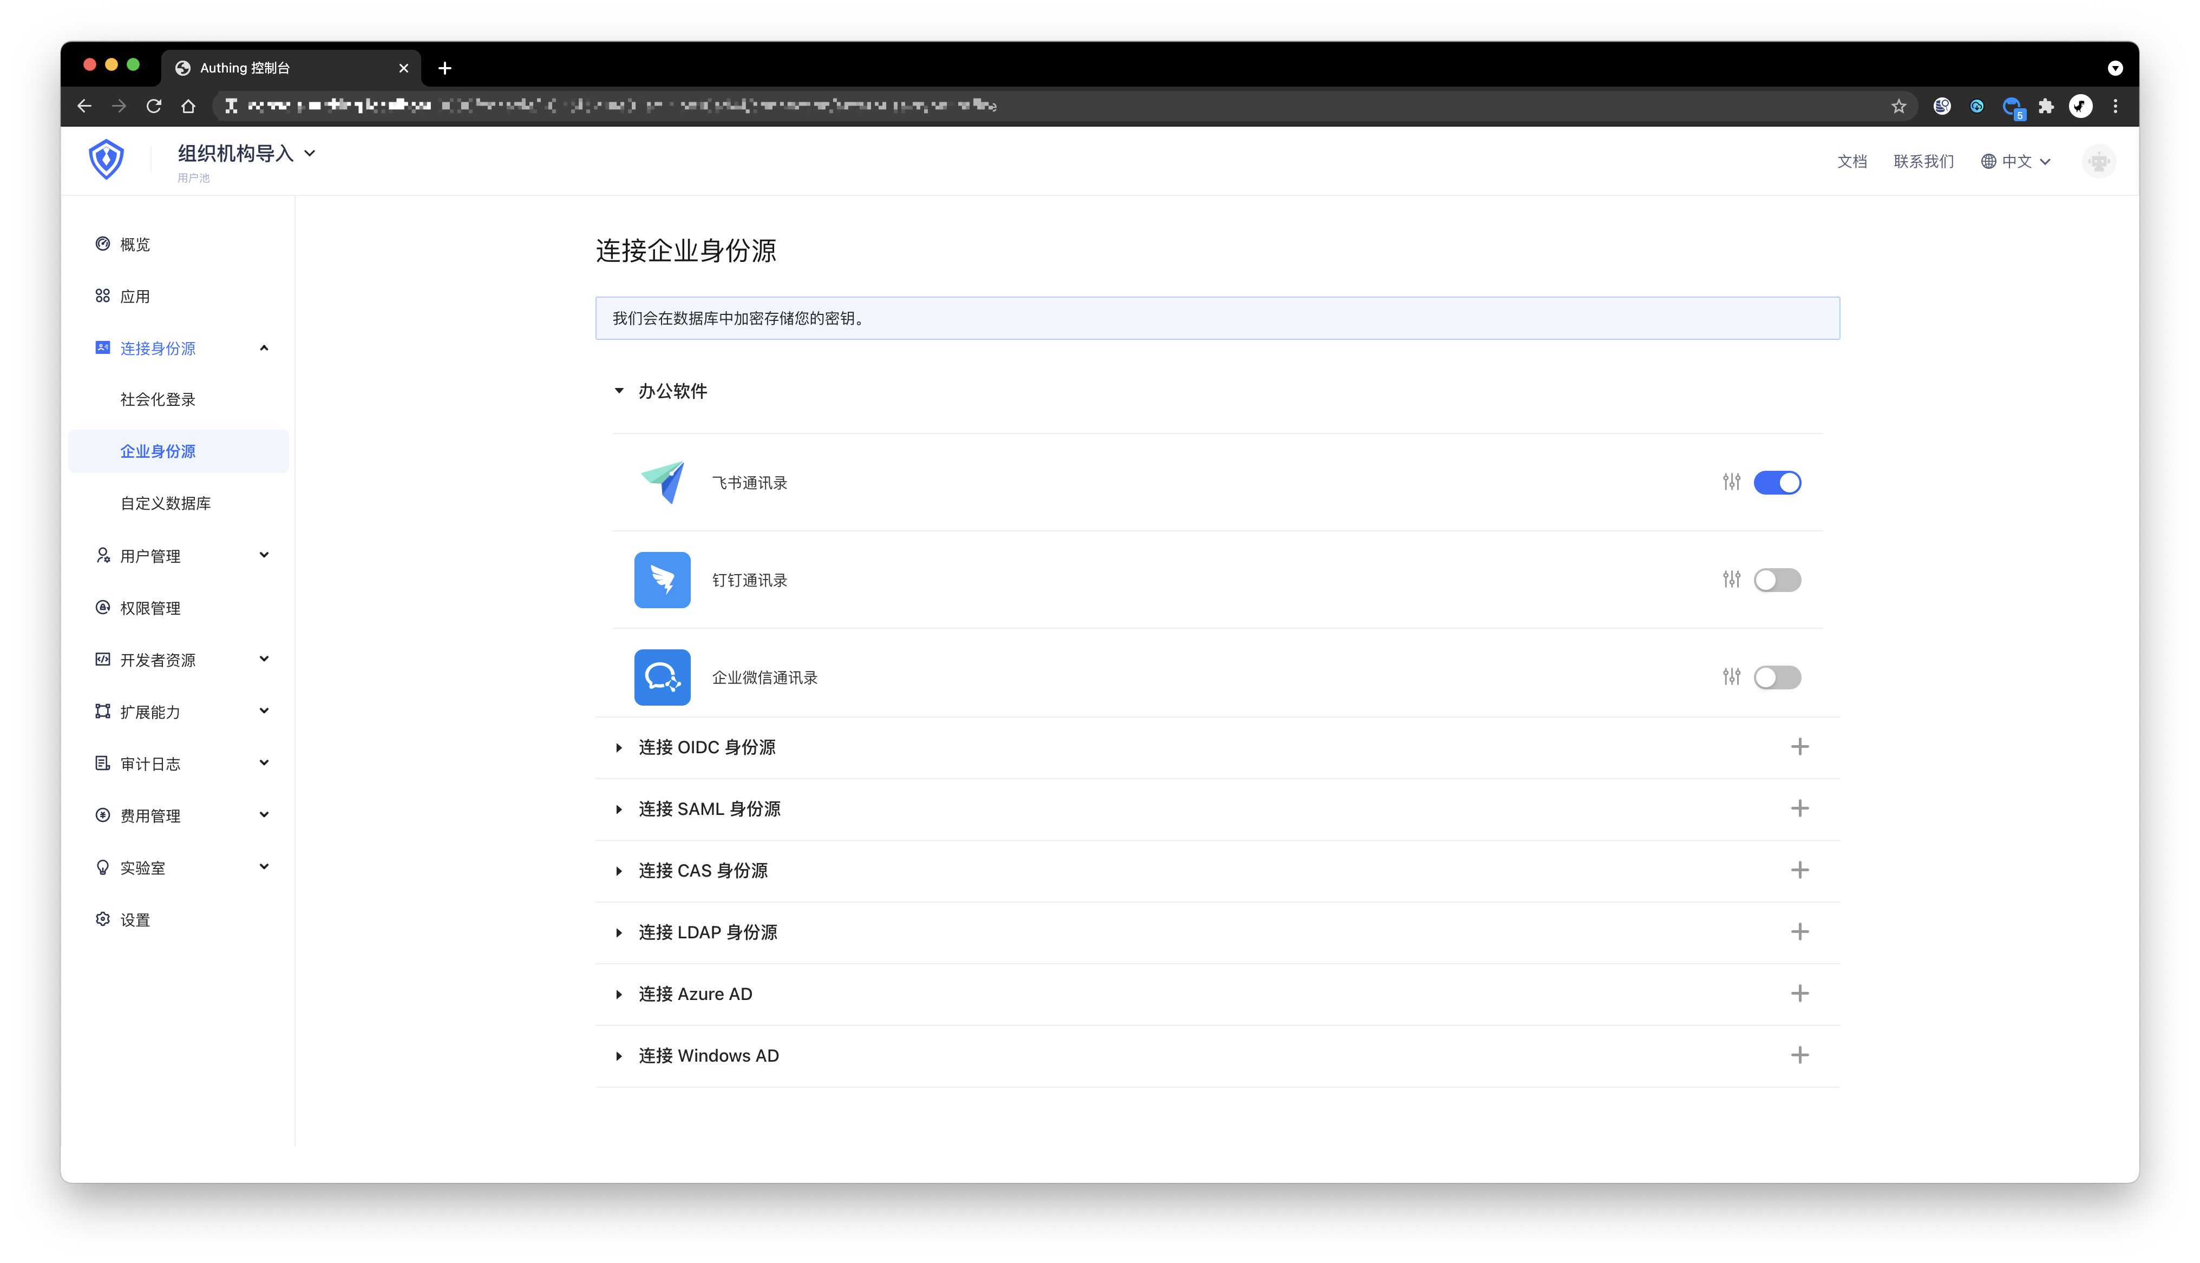Click the Feishu settings sliders icon
The width and height of the screenshot is (2200, 1263).
click(1731, 482)
